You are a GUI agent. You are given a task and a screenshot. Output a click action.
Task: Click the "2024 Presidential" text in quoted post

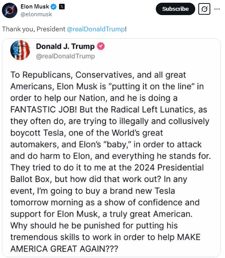169,167
